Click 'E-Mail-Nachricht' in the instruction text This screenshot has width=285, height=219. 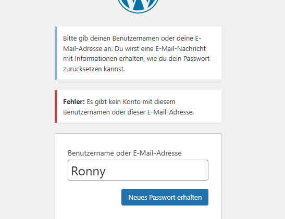tap(180, 48)
